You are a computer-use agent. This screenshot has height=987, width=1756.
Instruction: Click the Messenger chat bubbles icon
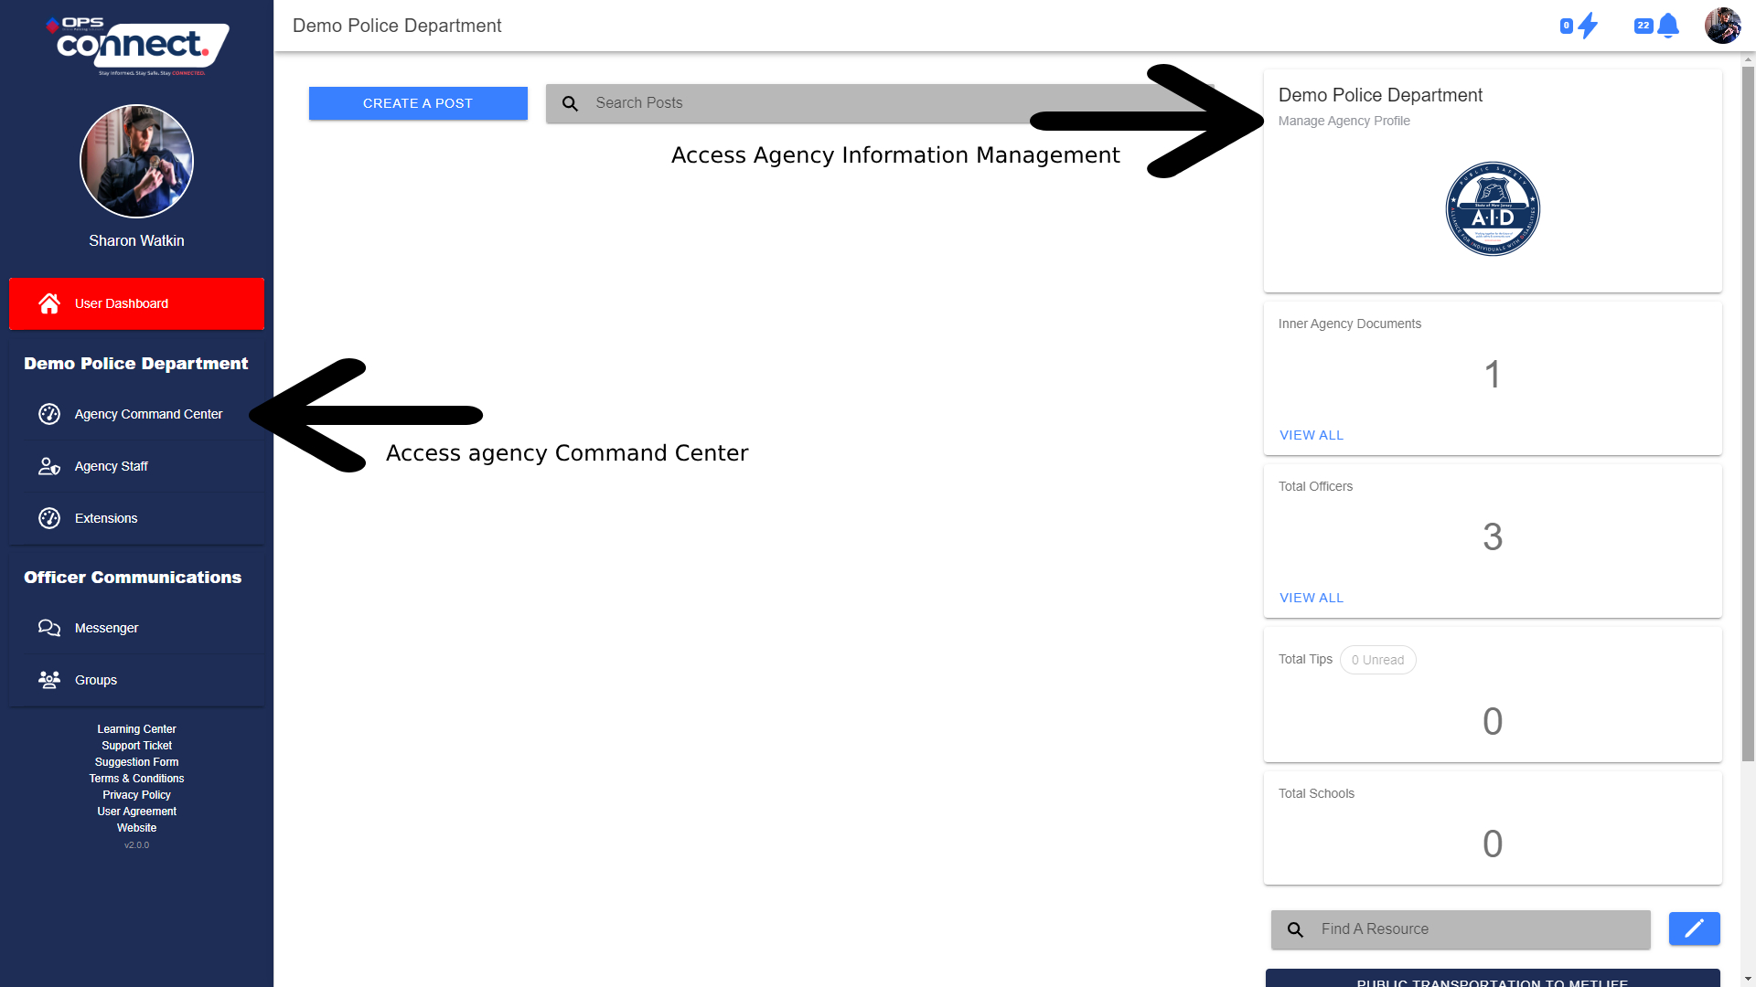49,628
